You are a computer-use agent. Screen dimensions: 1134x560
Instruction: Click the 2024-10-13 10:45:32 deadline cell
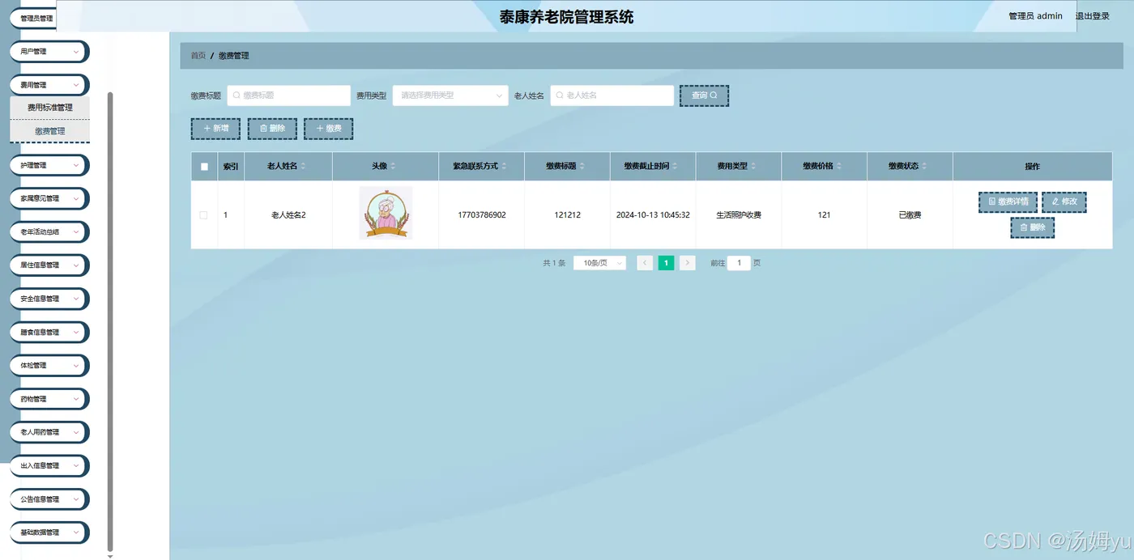[x=653, y=215]
